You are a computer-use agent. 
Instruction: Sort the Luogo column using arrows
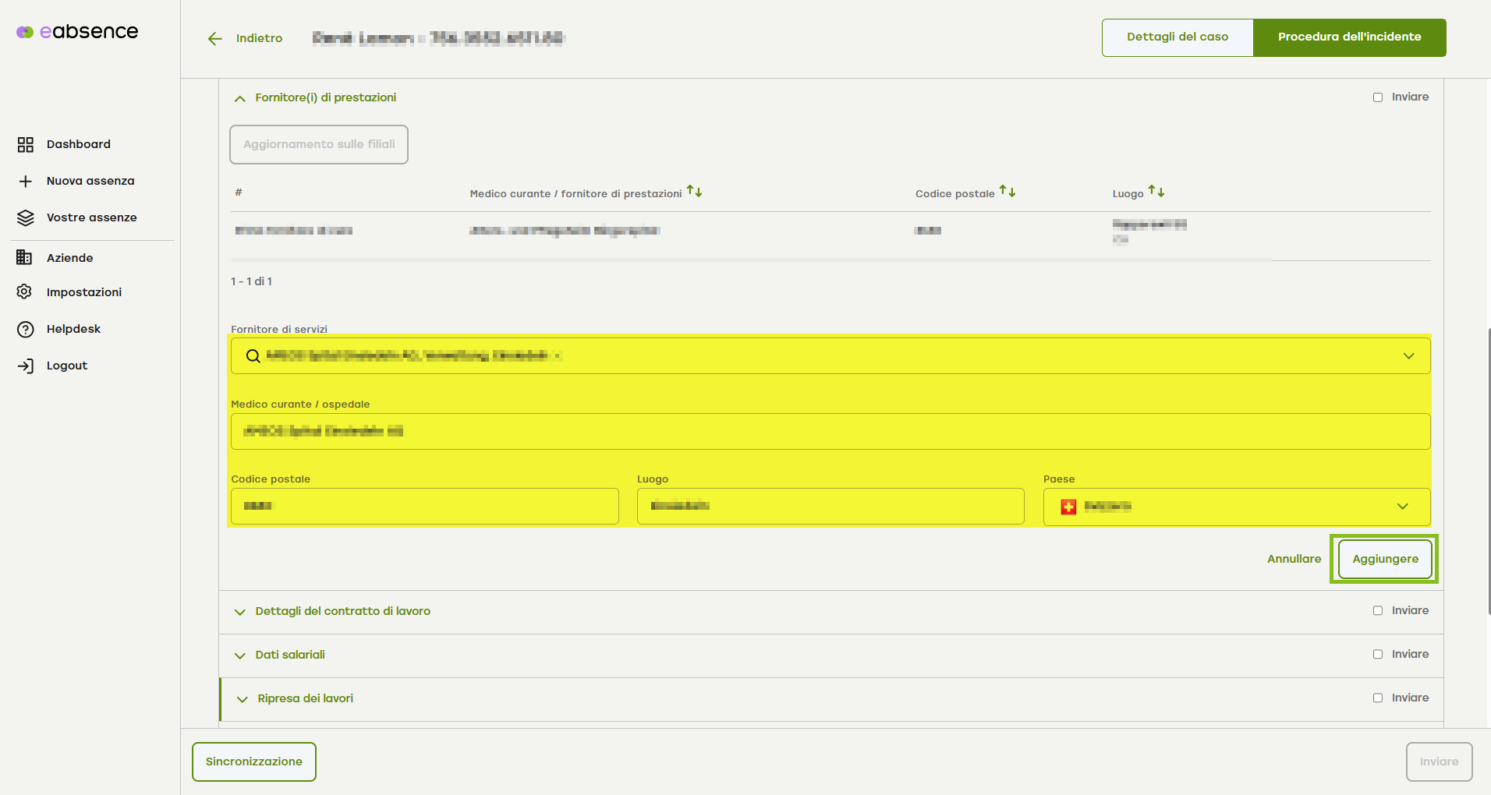pos(1156,192)
